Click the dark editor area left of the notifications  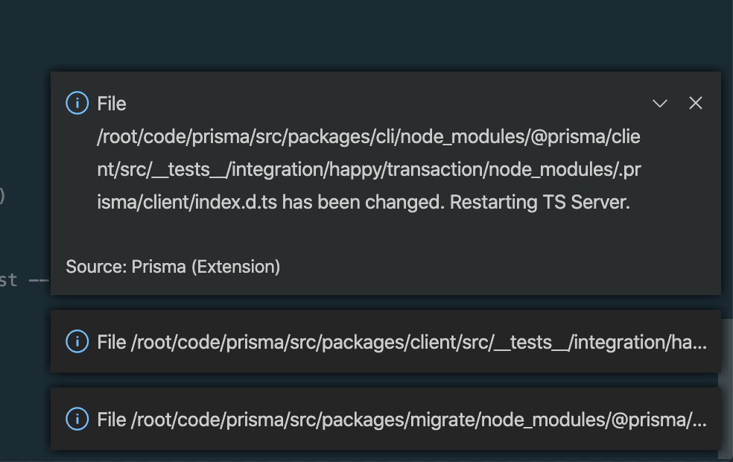(22, 224)
